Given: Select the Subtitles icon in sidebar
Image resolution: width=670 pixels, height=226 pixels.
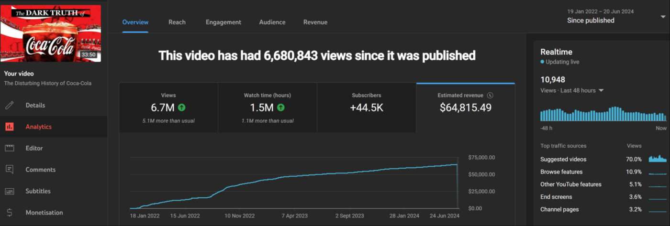Looking at the screenshot, I should 10,191.
